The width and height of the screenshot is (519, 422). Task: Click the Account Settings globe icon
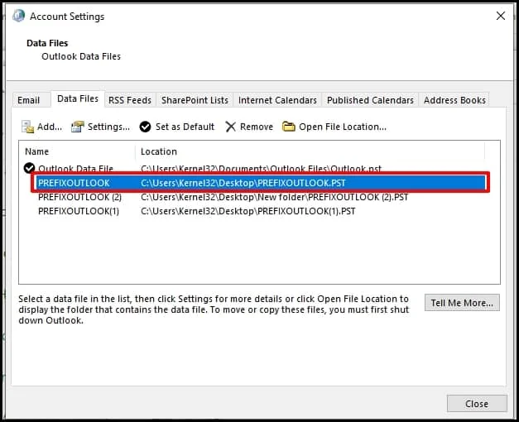[x=19, y=16]
